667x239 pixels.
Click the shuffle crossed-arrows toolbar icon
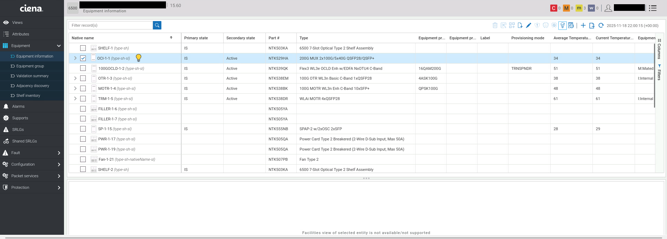(x=504, y=25)
